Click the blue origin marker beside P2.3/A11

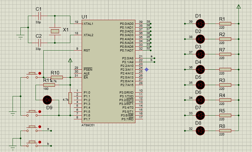146,69
